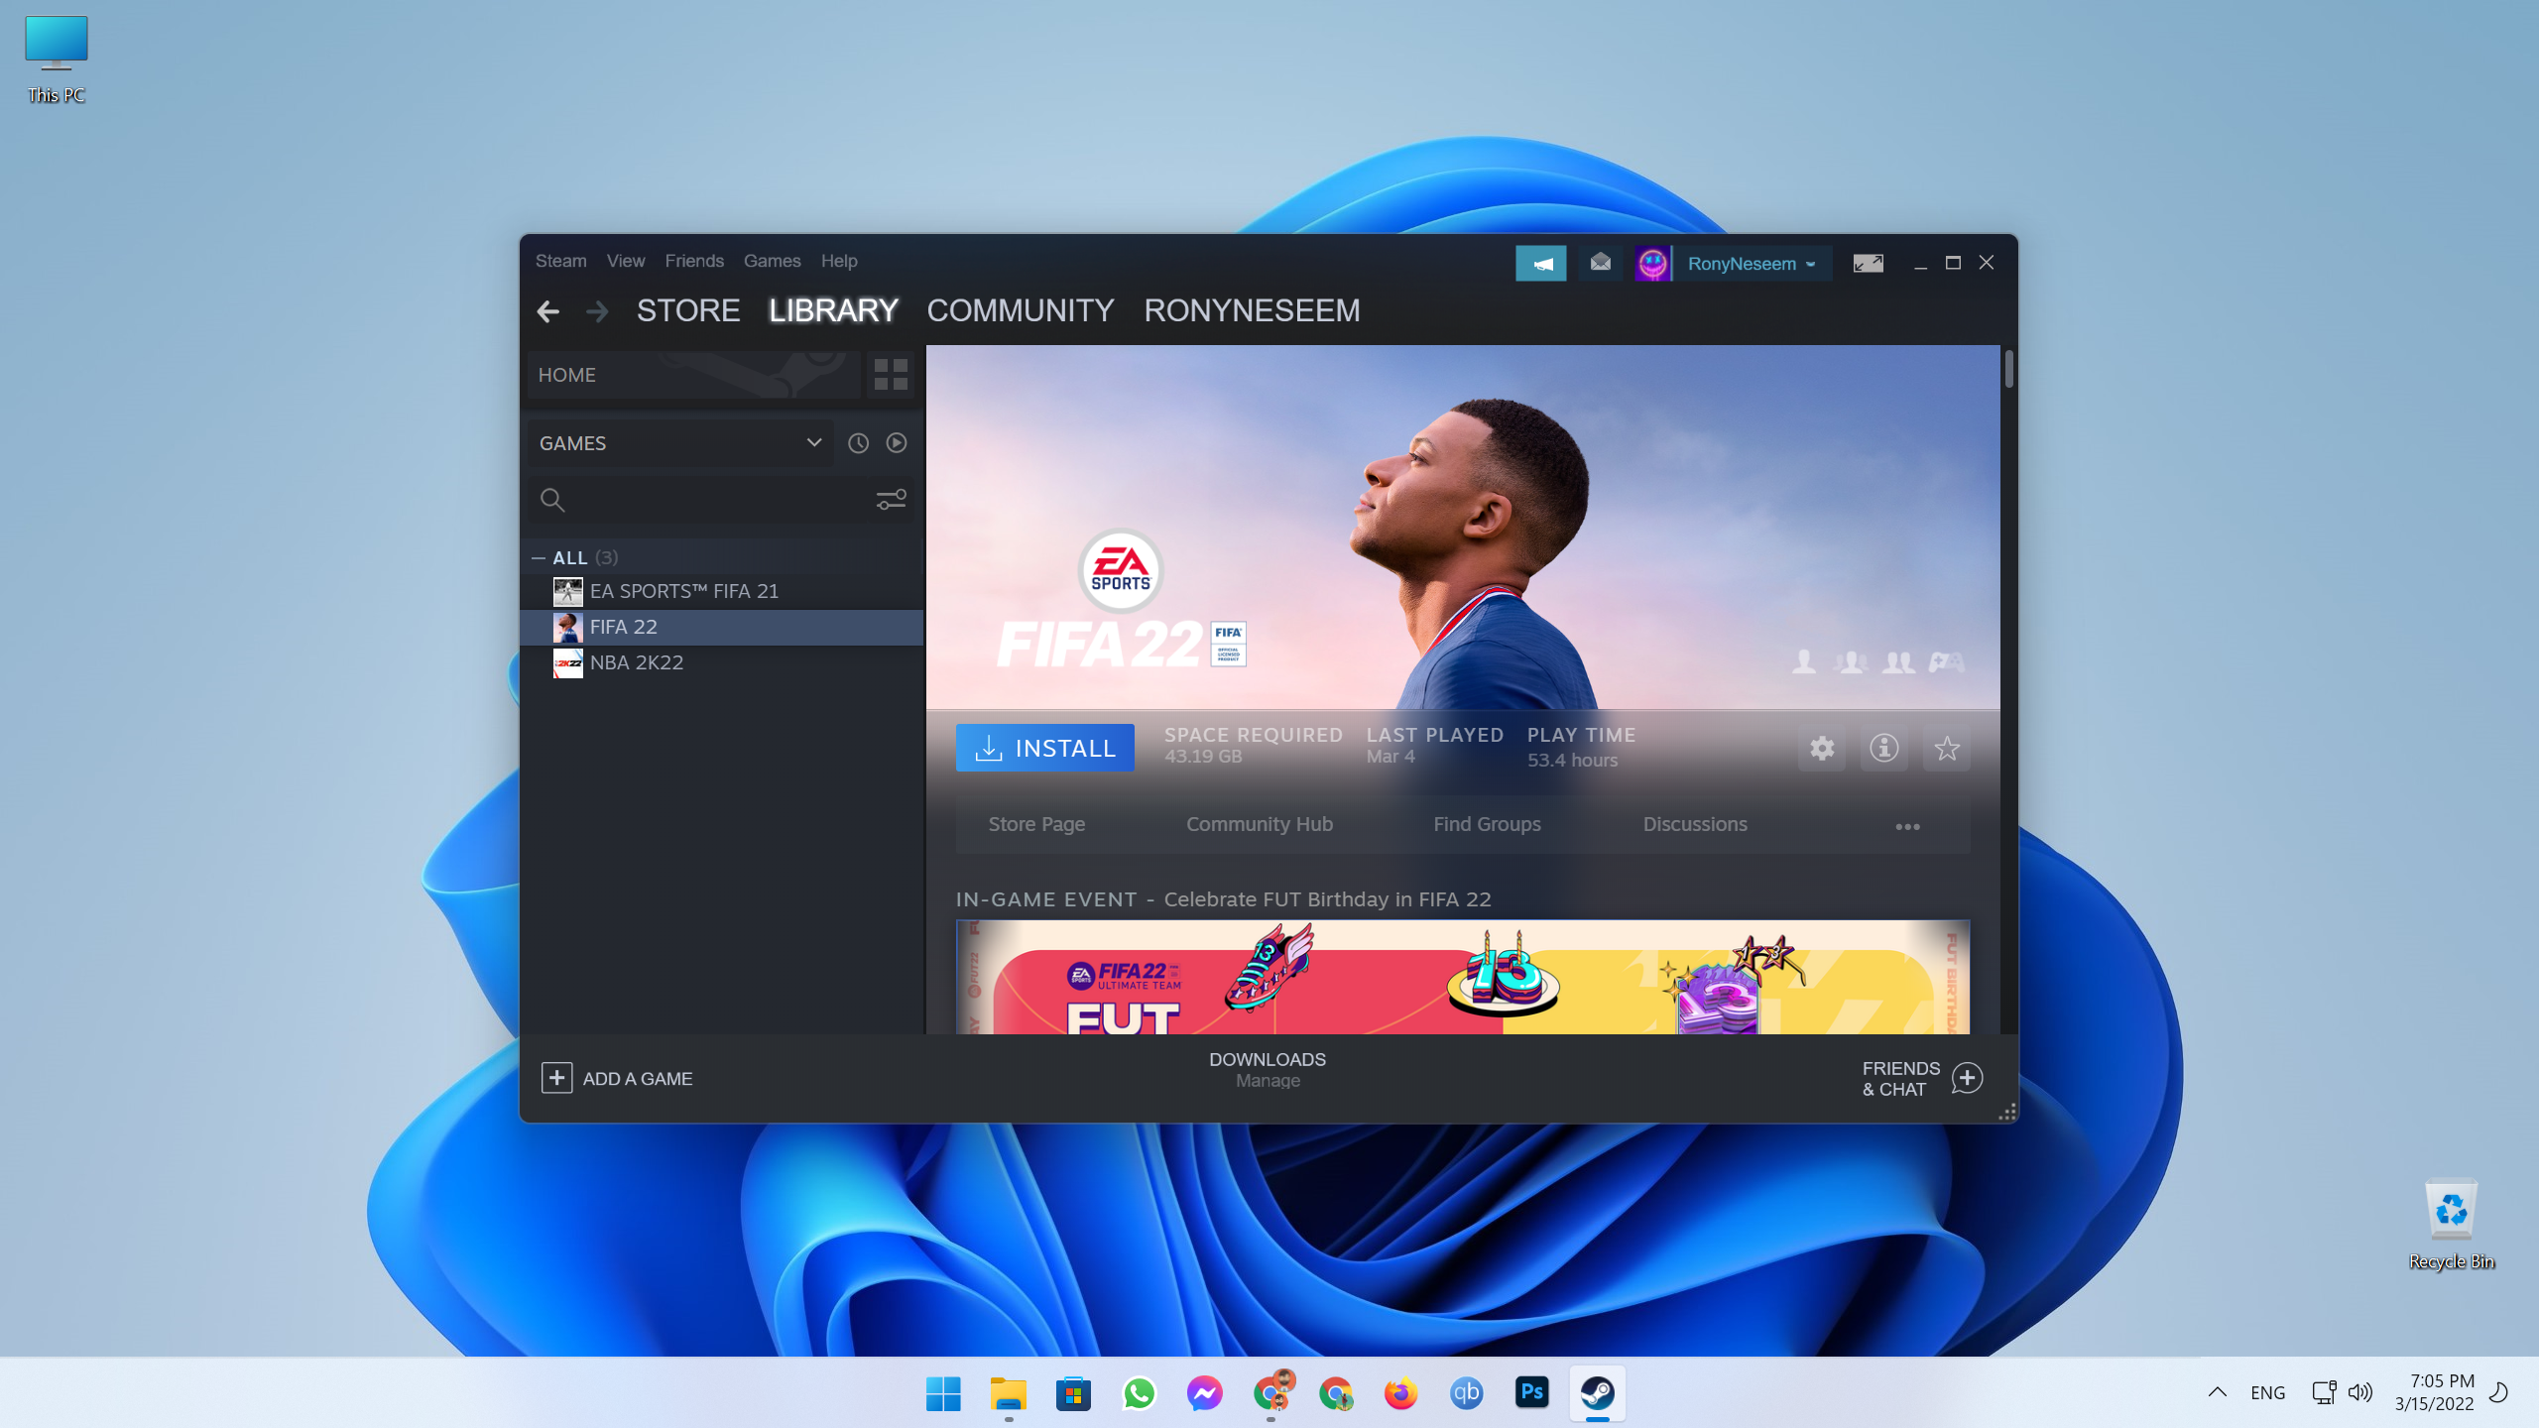Open qBittorrent from the taskbar
Viewport: 2539px width, 1428px height.
tap(1466, 1393)
